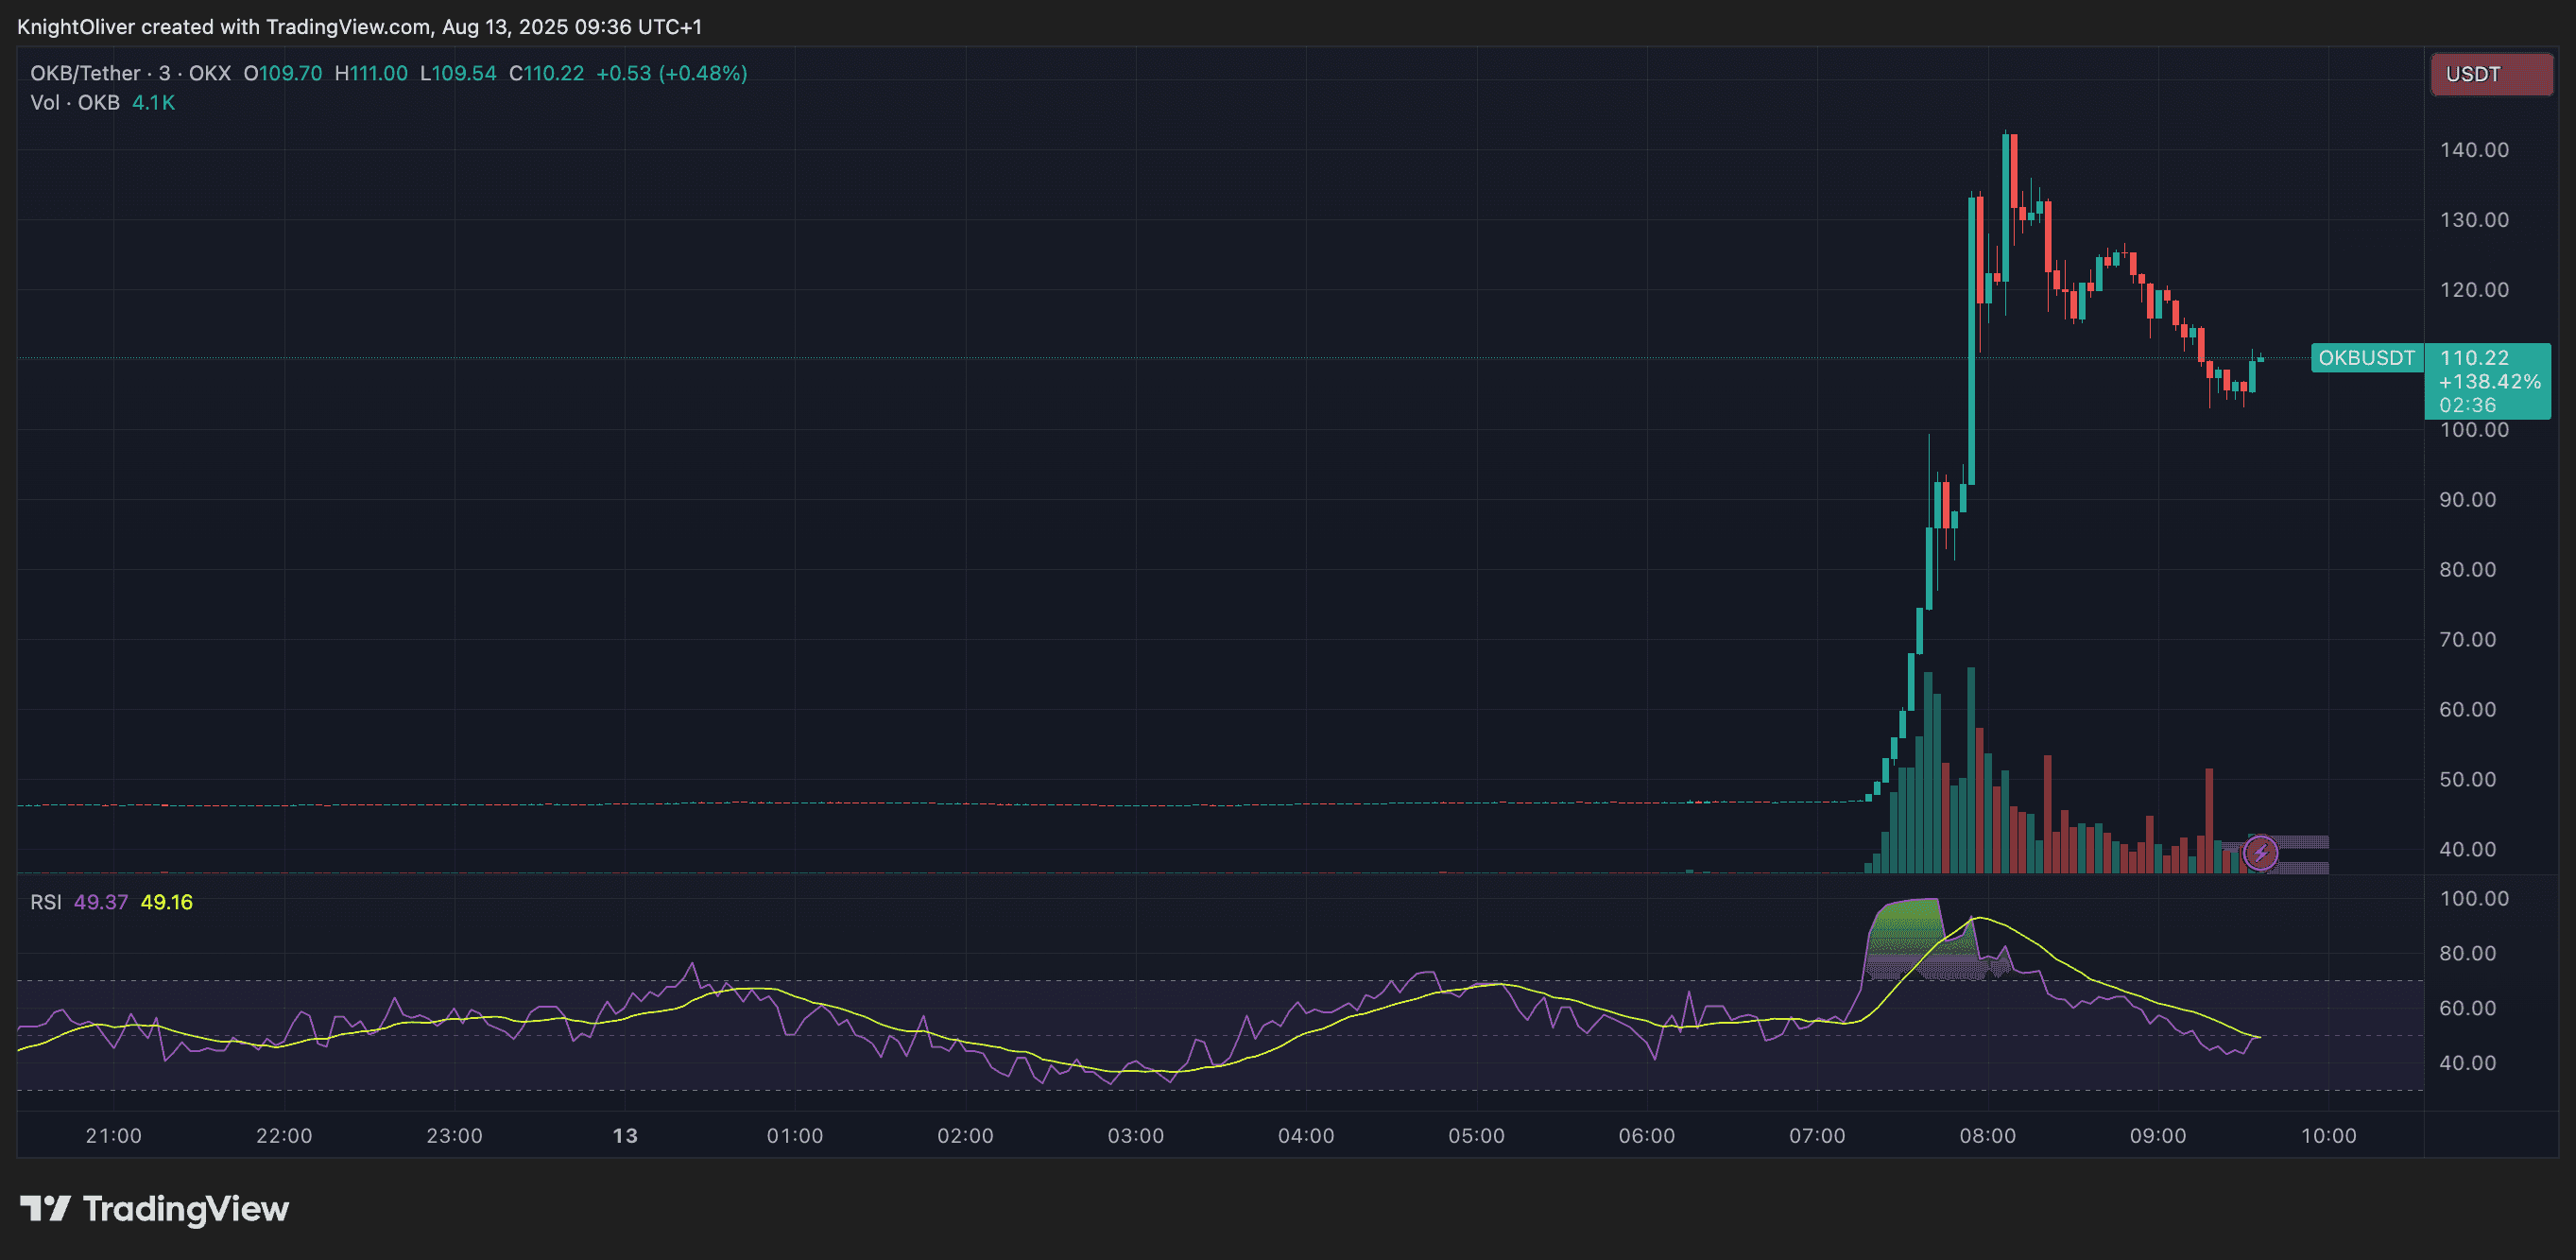Select the OKBUSDT label on price axis

2364,358
